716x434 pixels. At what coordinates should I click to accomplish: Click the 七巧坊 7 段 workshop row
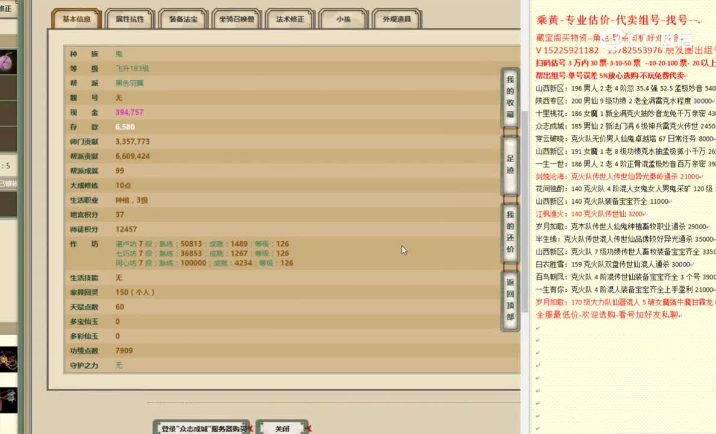(203, 254)
